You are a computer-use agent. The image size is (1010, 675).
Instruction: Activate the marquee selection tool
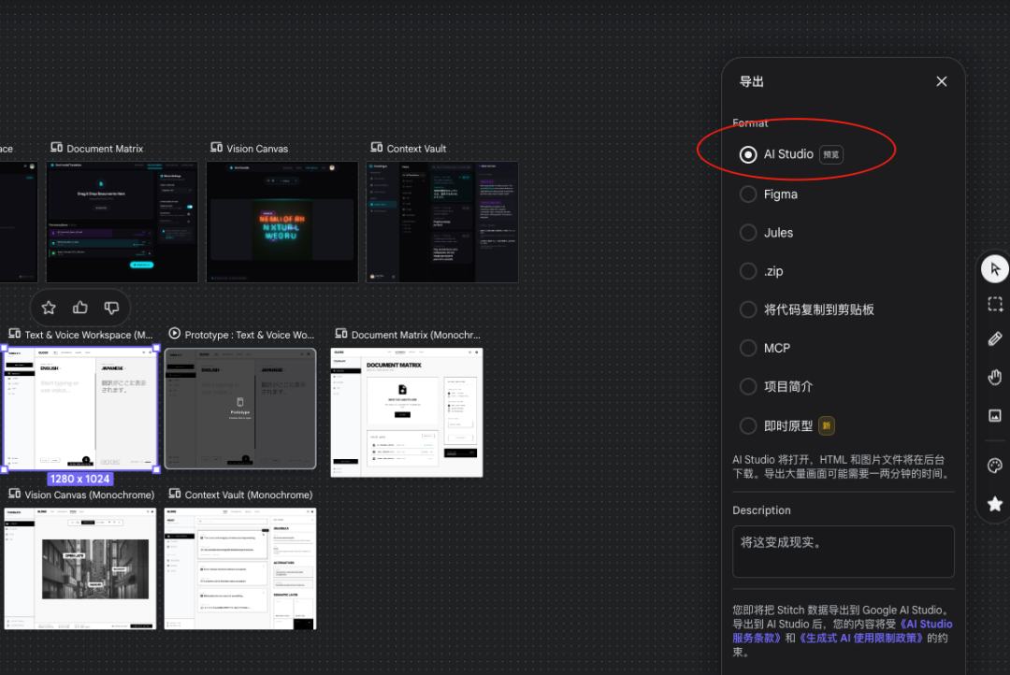(995, 304)
